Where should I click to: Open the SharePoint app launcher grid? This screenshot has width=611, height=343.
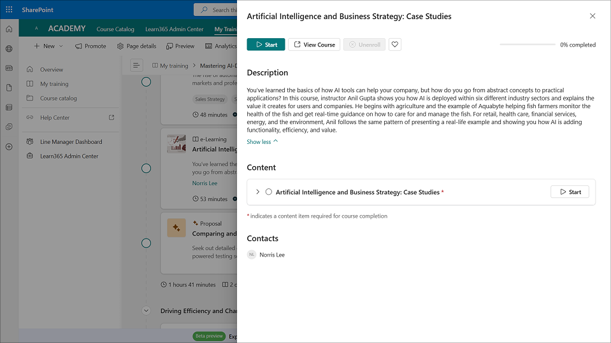pyautogui.click(x=9, y=10)
